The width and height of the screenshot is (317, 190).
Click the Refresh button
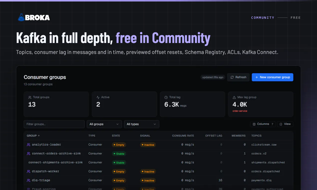(x=238, y=77)
